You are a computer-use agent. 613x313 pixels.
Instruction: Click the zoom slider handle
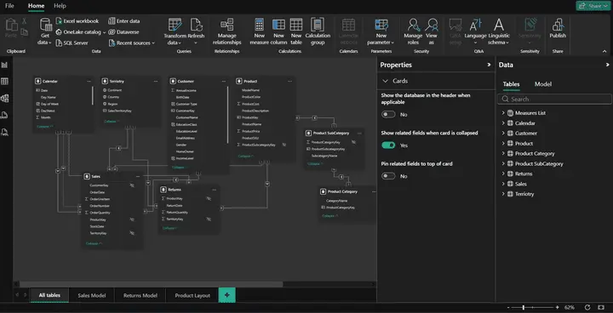click(x=523, y=308)
